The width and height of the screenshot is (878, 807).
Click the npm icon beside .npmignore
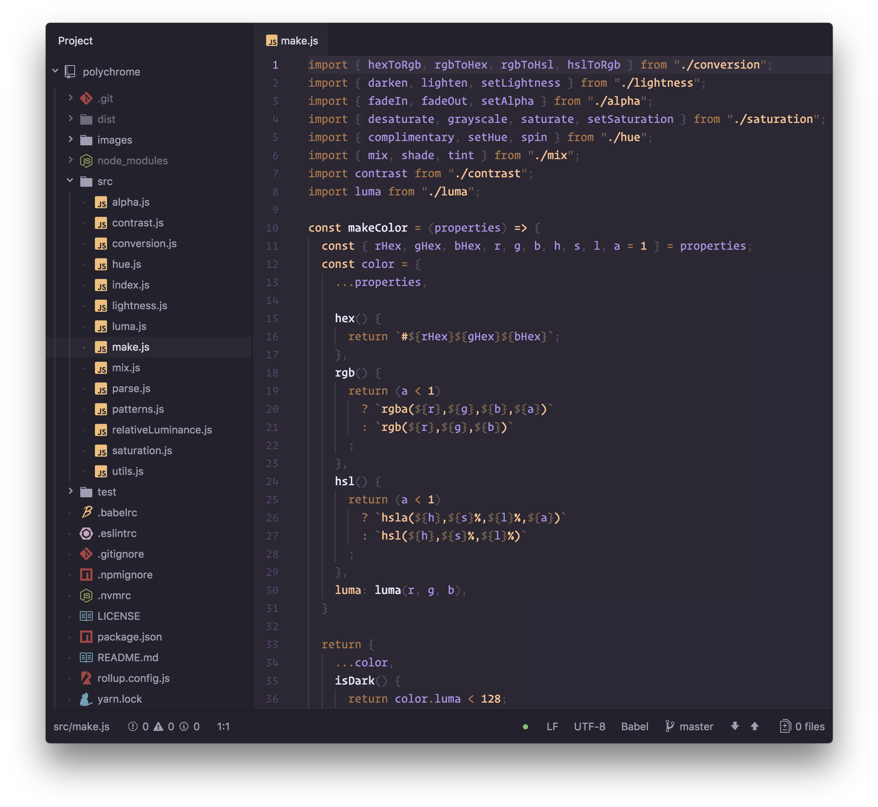[x=86, y=575]
